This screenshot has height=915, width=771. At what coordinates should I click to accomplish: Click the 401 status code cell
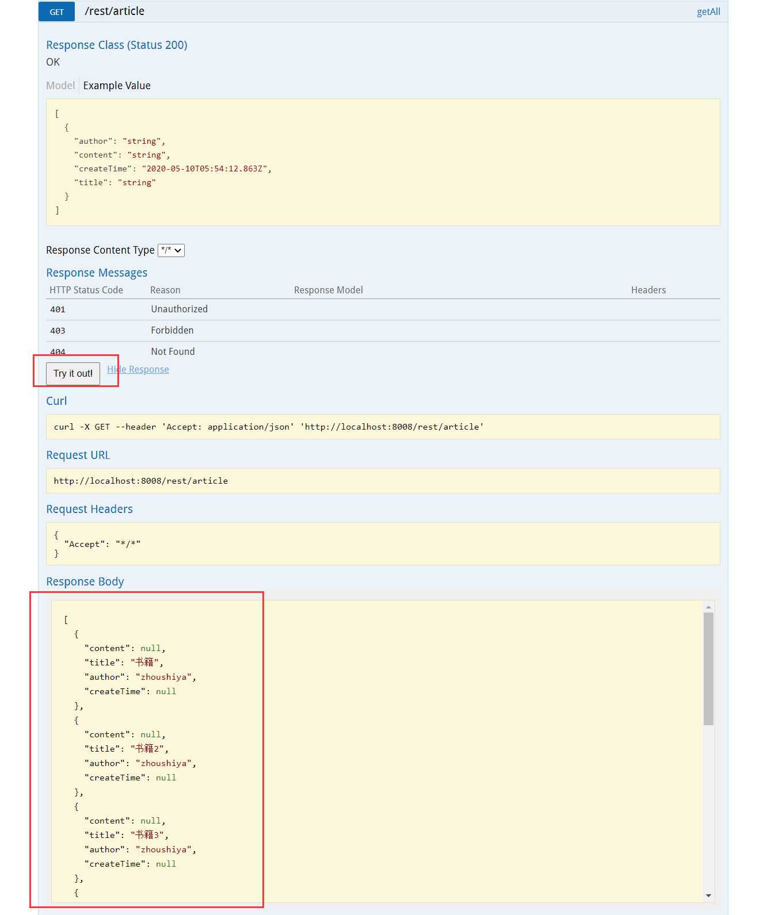point(58,309)
